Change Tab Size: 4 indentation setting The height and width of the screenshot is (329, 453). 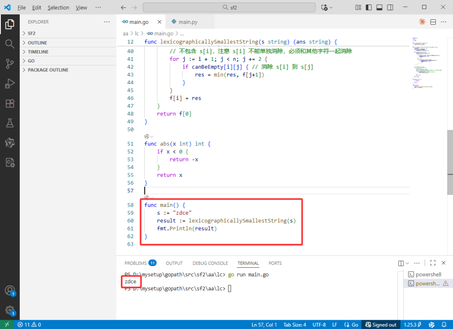coord(295,325)
